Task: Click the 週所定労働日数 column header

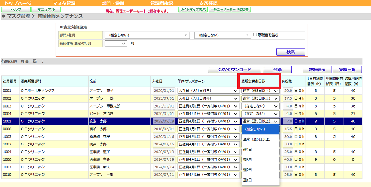Action: (x=253, y=81)
